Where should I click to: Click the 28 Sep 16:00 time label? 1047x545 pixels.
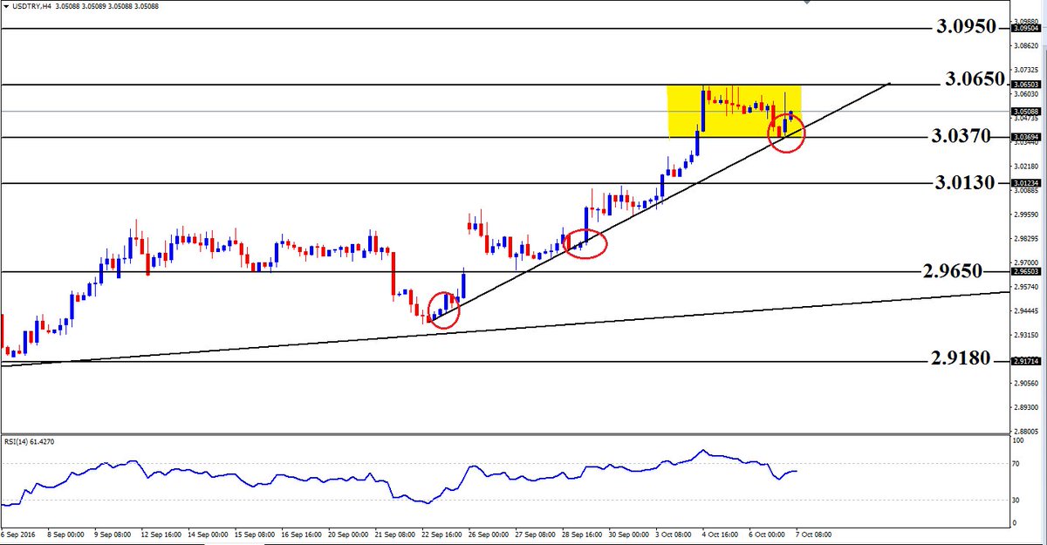coord(581,533)
